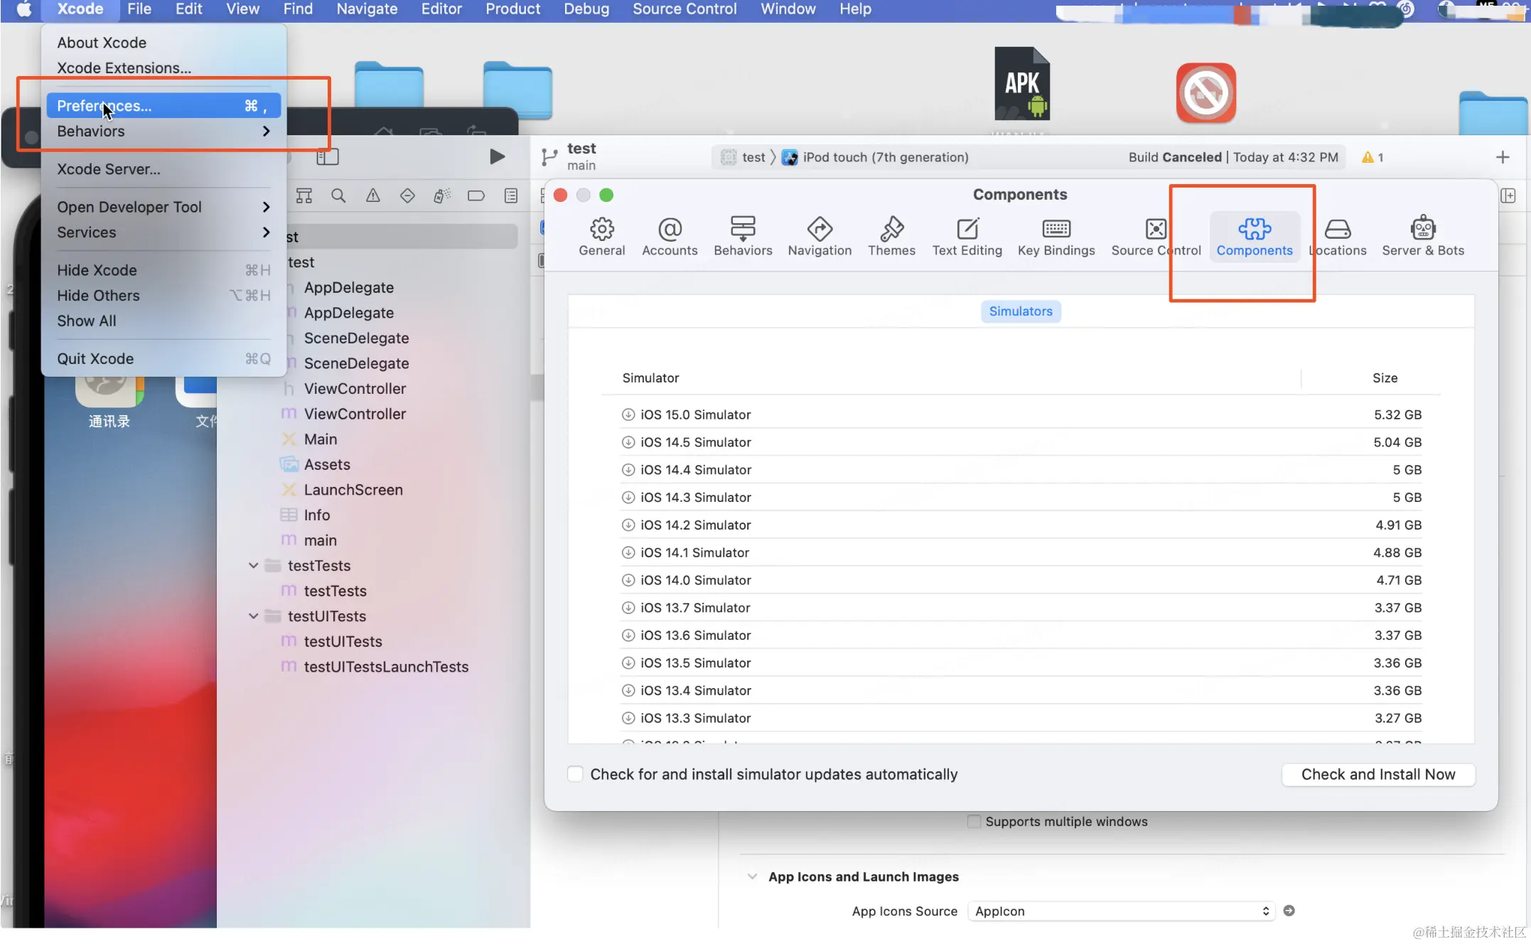Image resolution: width=1531 pixels, height=944 pixels.
Task: Select the Simulators tab
Action: pyautogui.click(x=1020, y=311)
